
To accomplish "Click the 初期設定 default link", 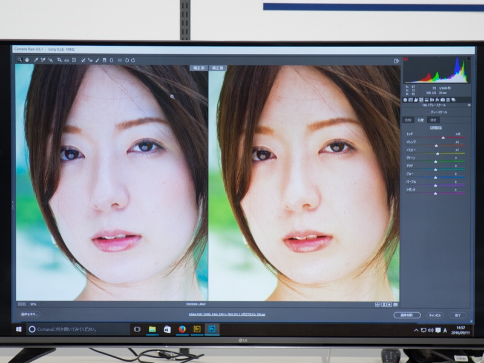I will click(x=436, y=128).
